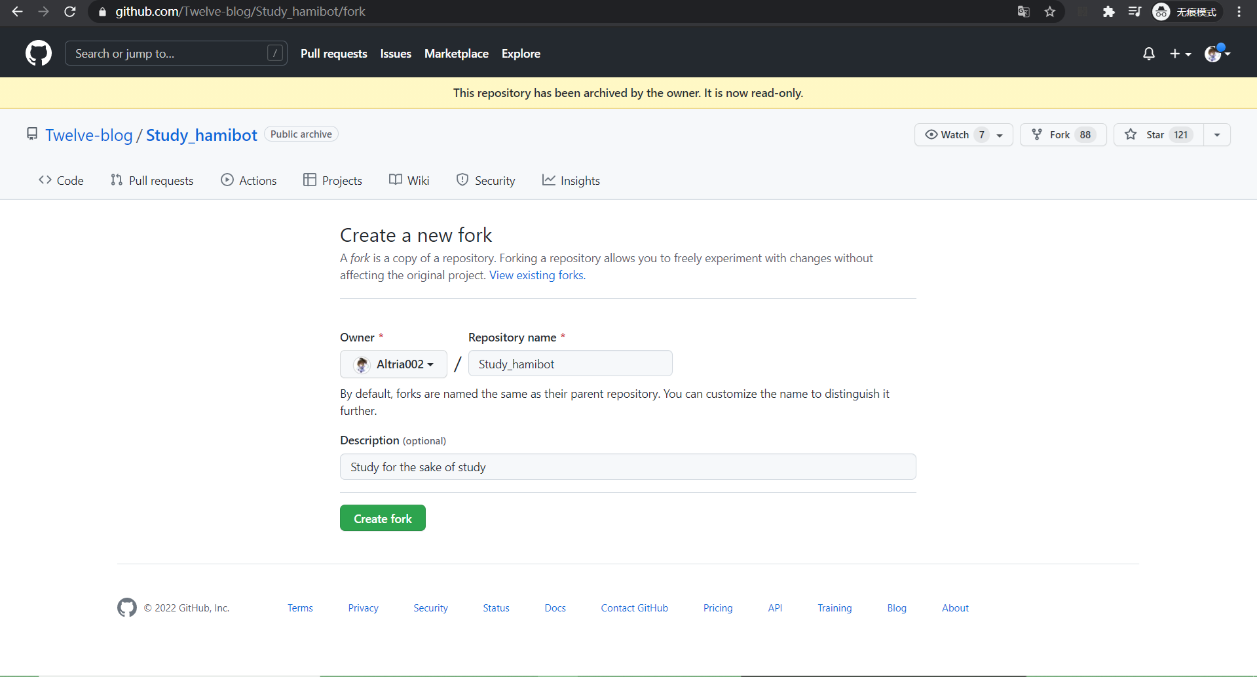Switch to the Actions tab
Screen dimensions: 1257x677
[x=249, y=180]
